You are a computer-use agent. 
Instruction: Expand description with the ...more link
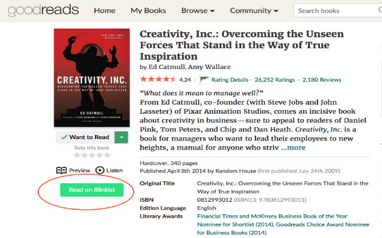293,147
